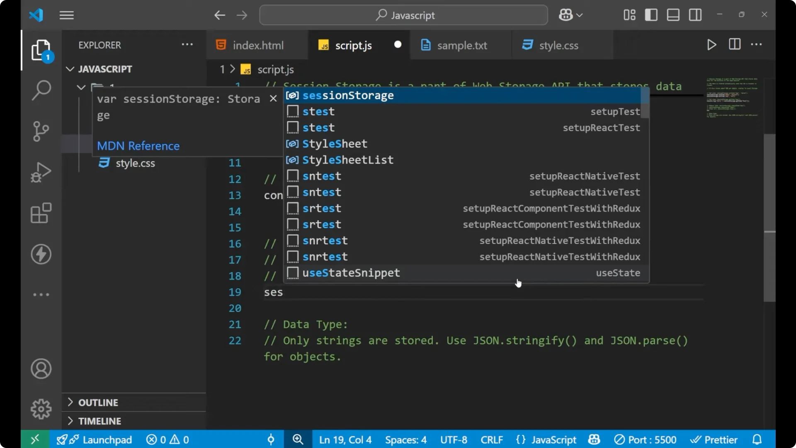
Task: Run the script.js file with the play button
Action: [x=711, y=45]
